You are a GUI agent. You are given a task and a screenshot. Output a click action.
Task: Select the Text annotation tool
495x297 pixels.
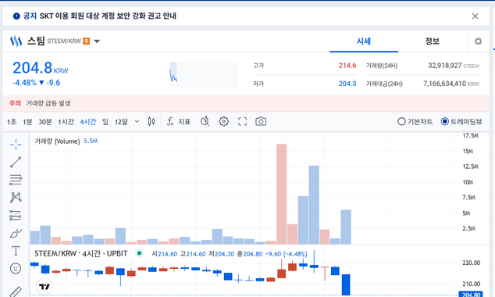pyautogui.click(x=16, y=251)
